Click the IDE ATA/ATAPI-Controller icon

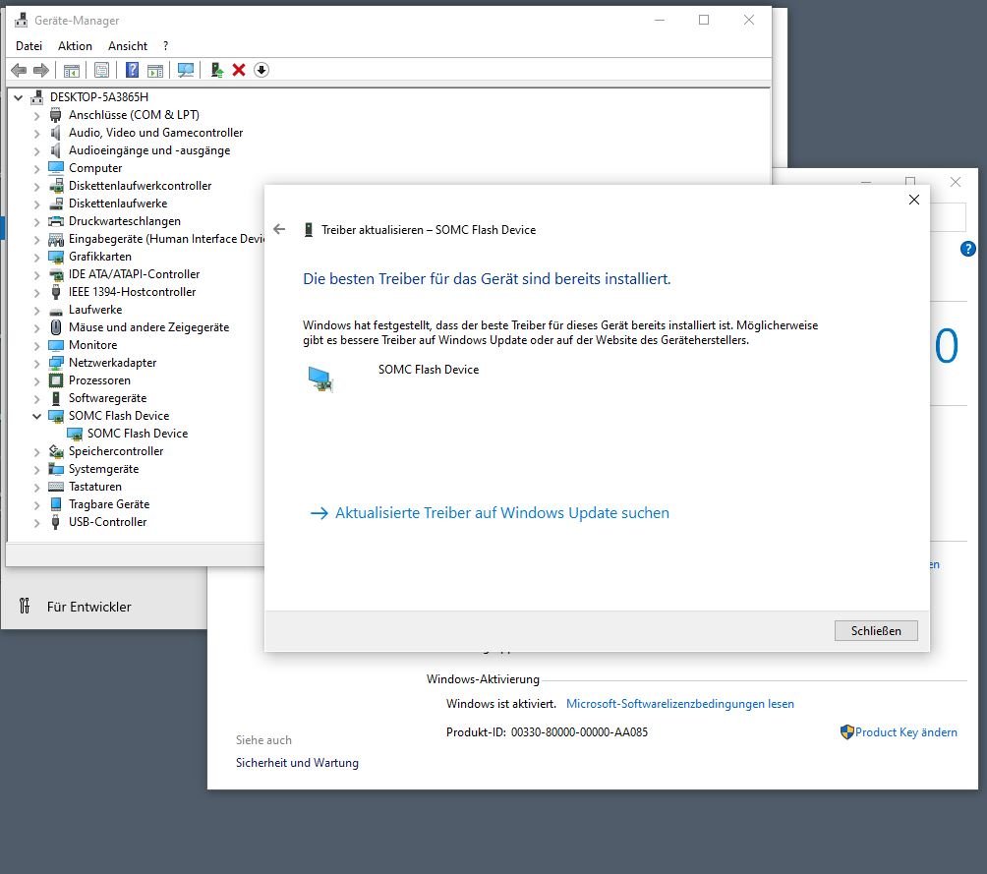[x=56, y=274]
